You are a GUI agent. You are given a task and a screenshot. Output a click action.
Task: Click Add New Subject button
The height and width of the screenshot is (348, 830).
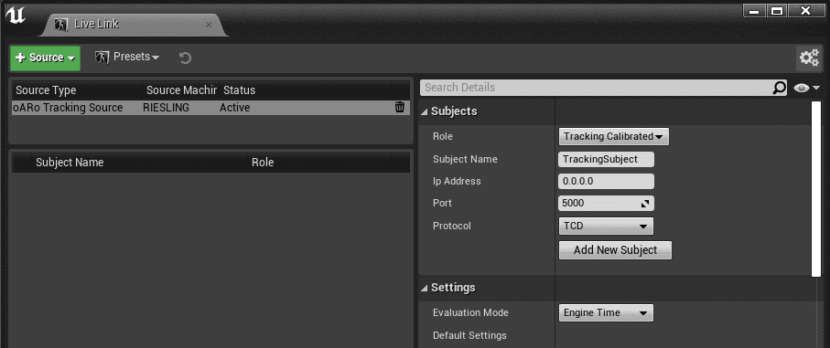(615, 250)
